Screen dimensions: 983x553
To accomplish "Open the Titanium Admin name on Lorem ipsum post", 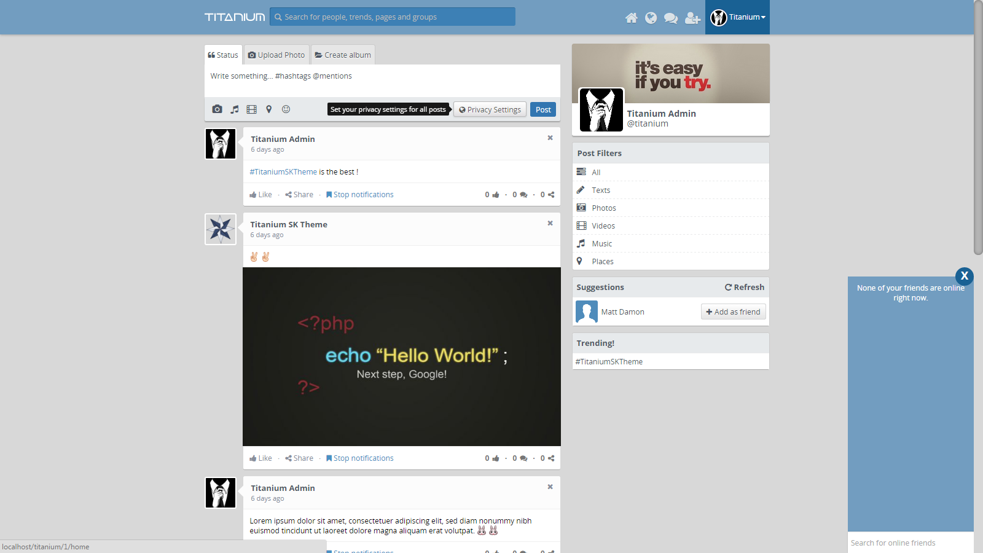I will [283, 488].
